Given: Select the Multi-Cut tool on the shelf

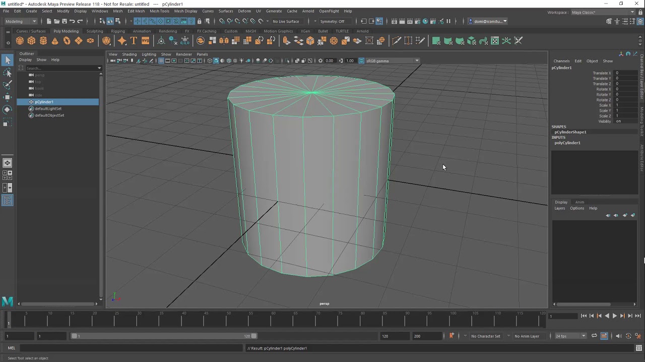Looking at the screenshot, I should 397,41.
